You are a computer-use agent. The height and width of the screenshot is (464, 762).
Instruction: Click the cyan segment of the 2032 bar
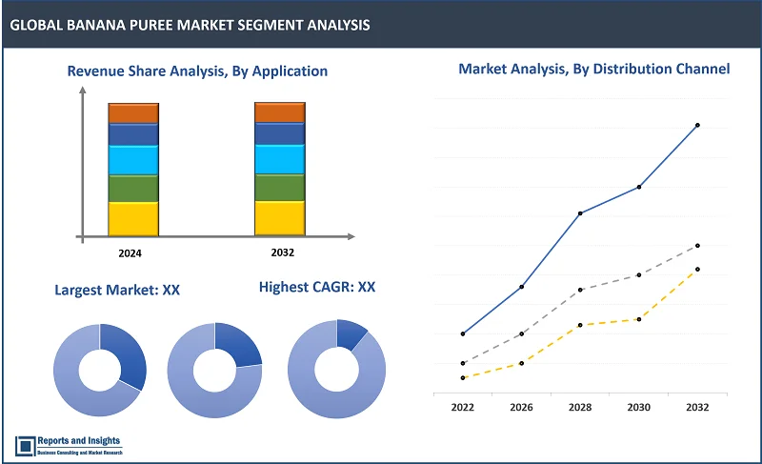pos(280,159)
